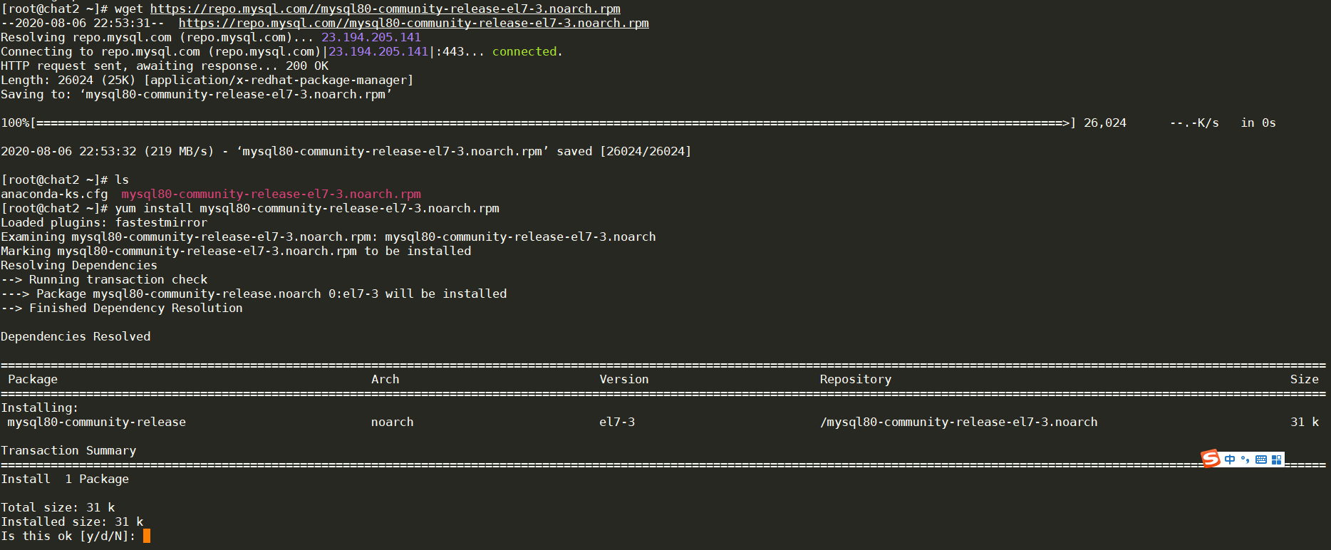Click the "Version" column header

pyautogui.click(x=624, y=379)
